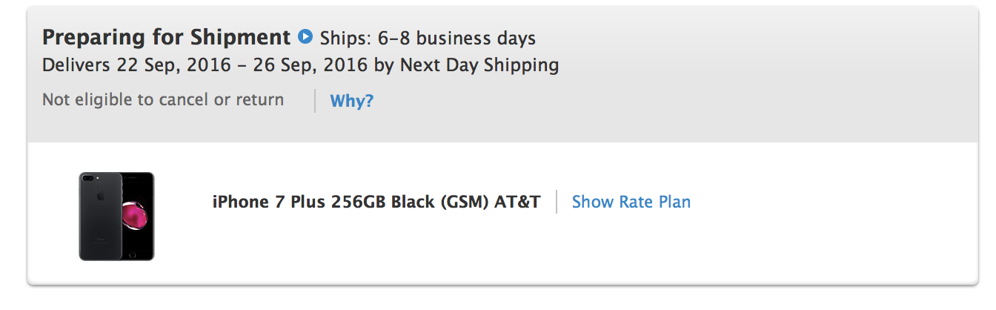
Task: Click the Preparing for Shipment heading
Action: [167, 37]
